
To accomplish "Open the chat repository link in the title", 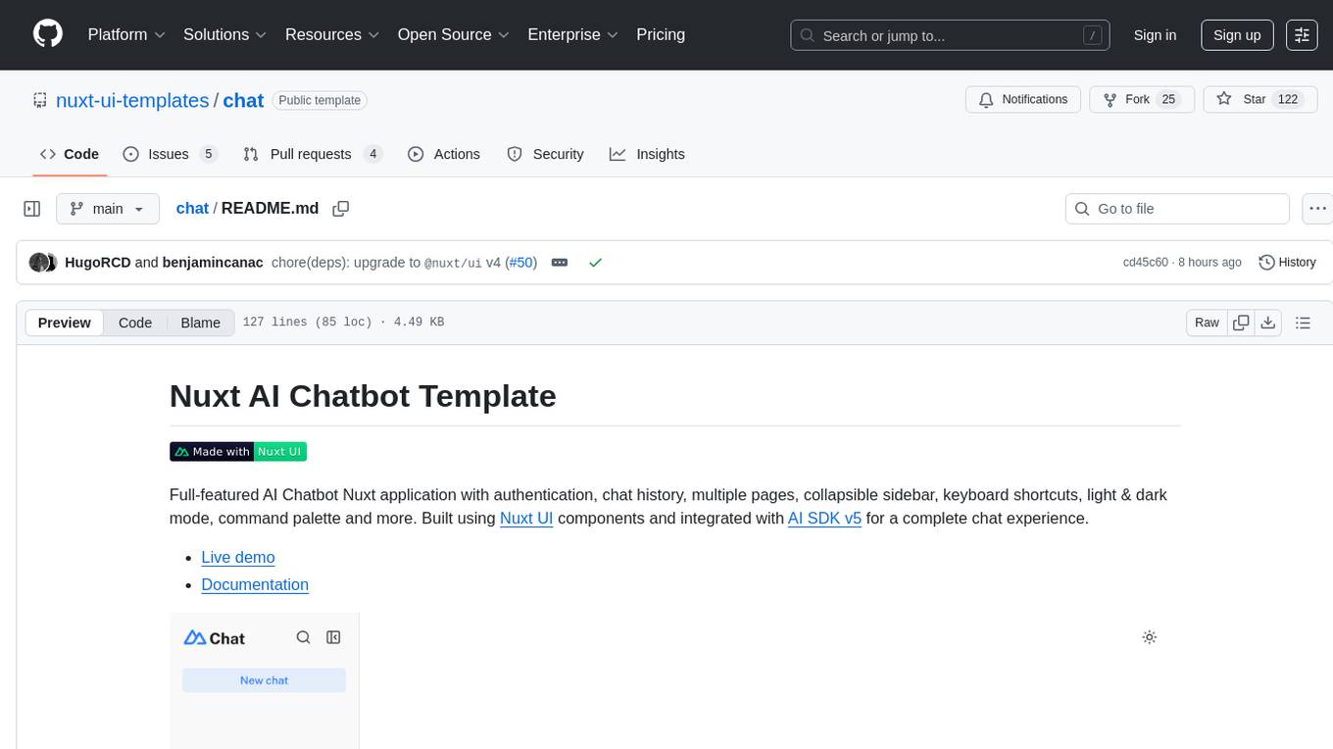I will coord(243,100).
